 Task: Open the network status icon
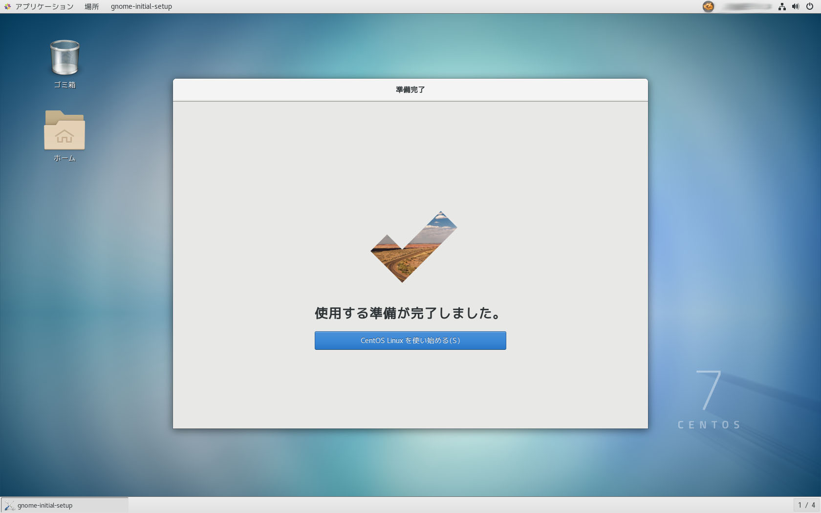[x=782, y=6]
